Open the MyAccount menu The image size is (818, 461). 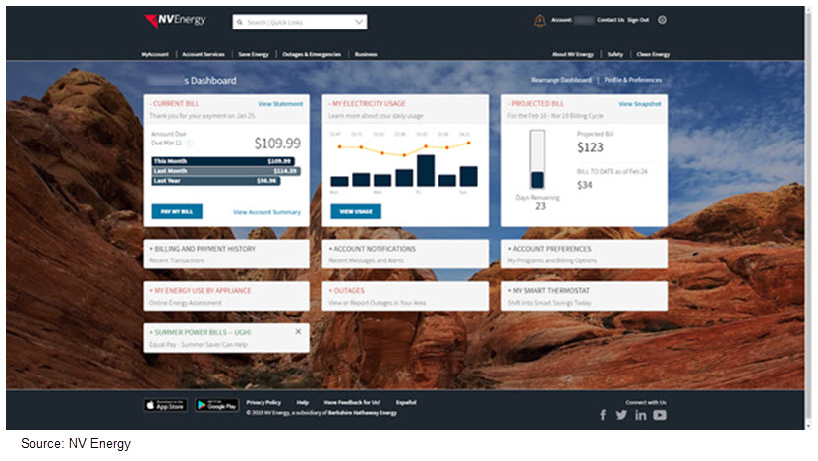pos(155,54)
